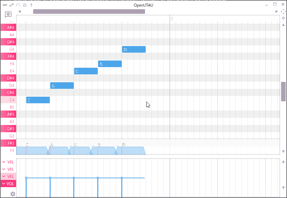Play the A3 piano key
Viewport: 287px width, 198px height.
point(8,121)
